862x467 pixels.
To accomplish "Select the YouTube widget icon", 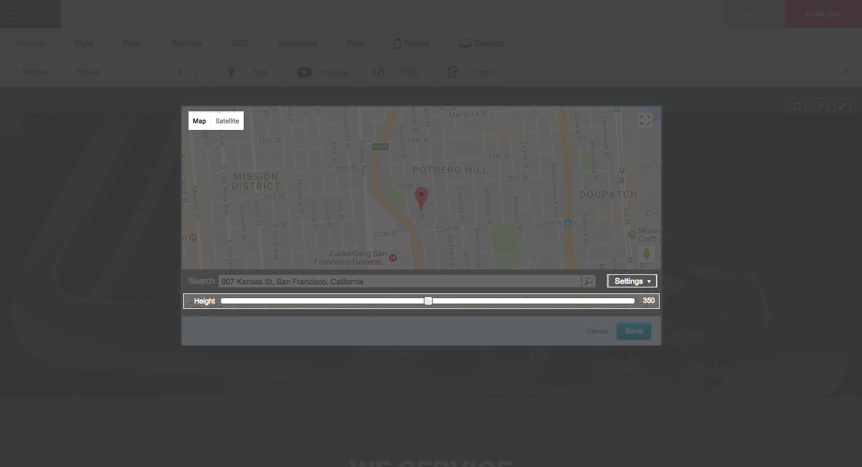I will (x=304, y=72).
